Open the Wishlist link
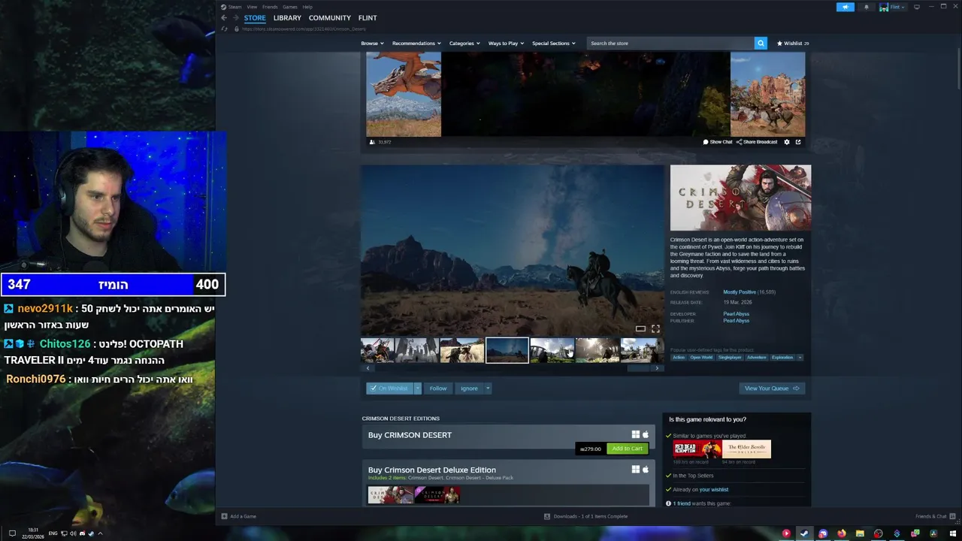The width and height of the screenshot is (962, 541). coord(793,44)
